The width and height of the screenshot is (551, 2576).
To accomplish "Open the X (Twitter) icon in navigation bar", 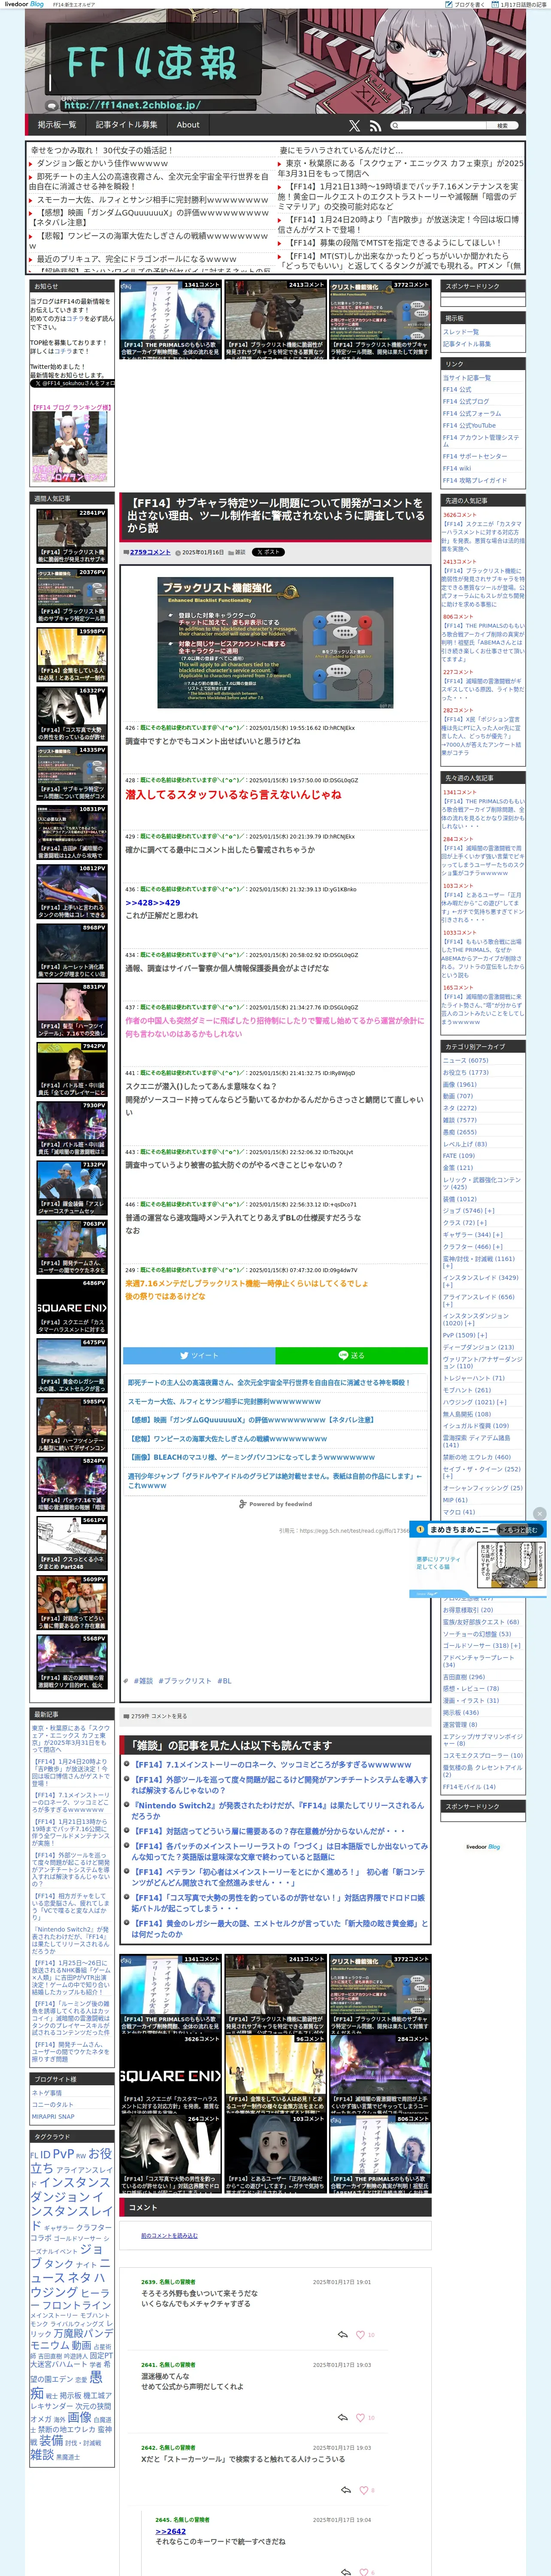I will 354,126.
